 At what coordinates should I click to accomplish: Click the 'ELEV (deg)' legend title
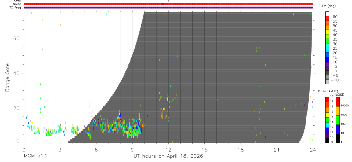tap(327, 6)
